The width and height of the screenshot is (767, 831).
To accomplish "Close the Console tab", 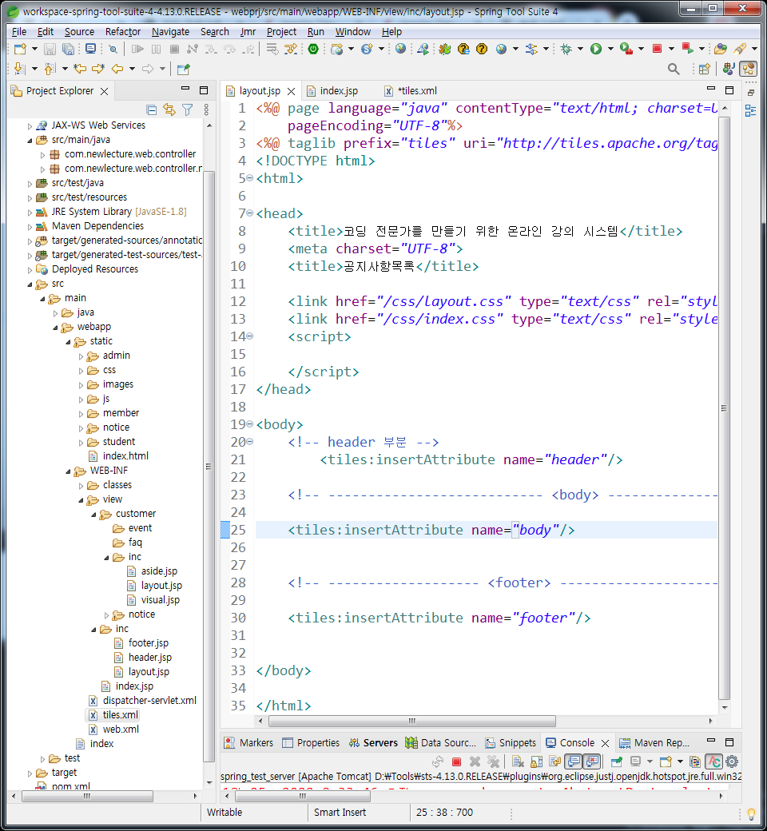I will 605,743.
